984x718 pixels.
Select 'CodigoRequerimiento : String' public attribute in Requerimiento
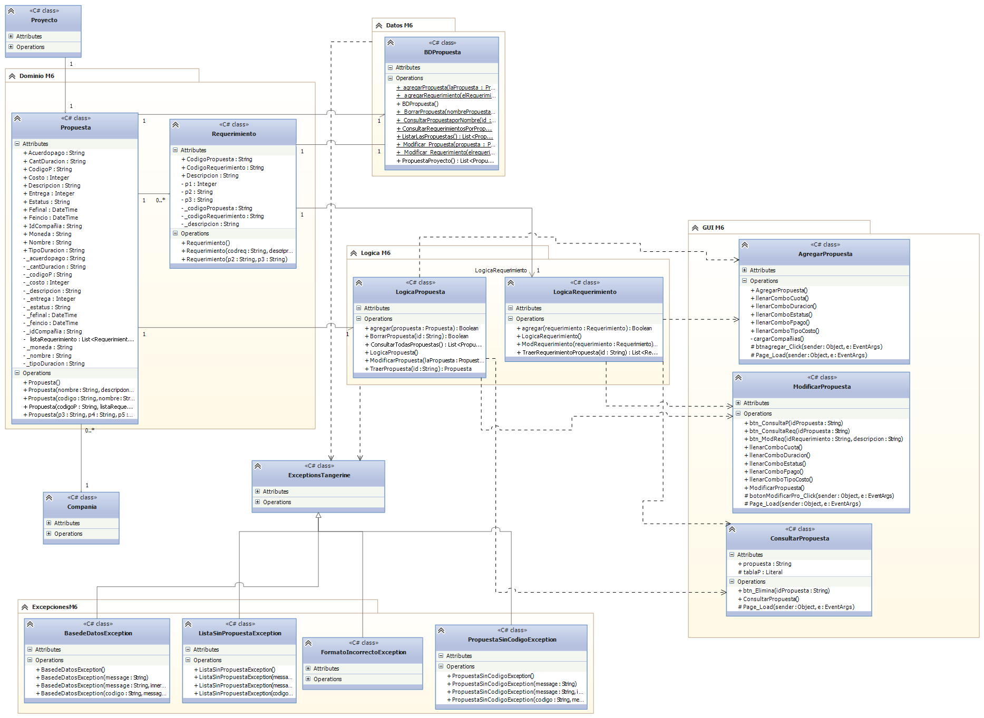pyautogui.click(x=222, y=168)
